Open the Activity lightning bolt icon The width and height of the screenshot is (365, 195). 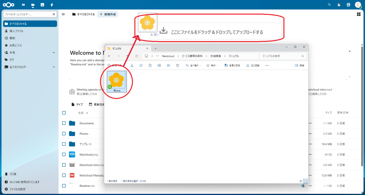pyautogui.click(x=52, y=5)
